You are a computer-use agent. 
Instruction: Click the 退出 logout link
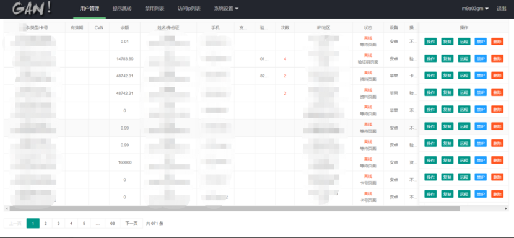click(501, 9)
